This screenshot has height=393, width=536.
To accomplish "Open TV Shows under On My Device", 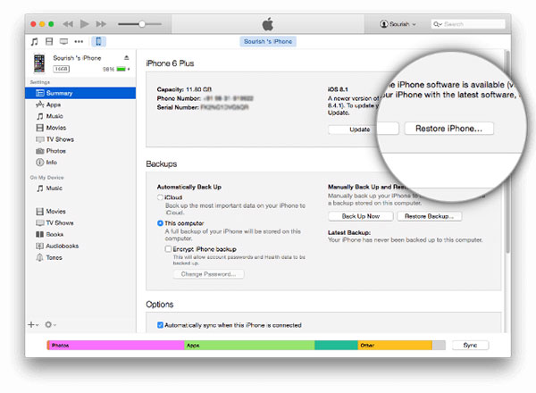I will (x=80, y=222).
